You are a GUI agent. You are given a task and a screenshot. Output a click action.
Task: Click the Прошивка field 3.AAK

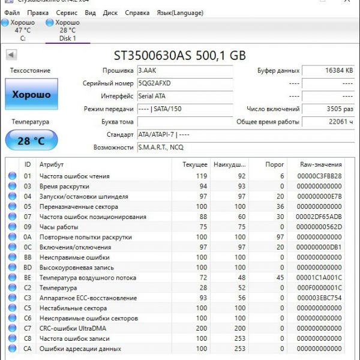pyautogui.click(x=185, y=70)
